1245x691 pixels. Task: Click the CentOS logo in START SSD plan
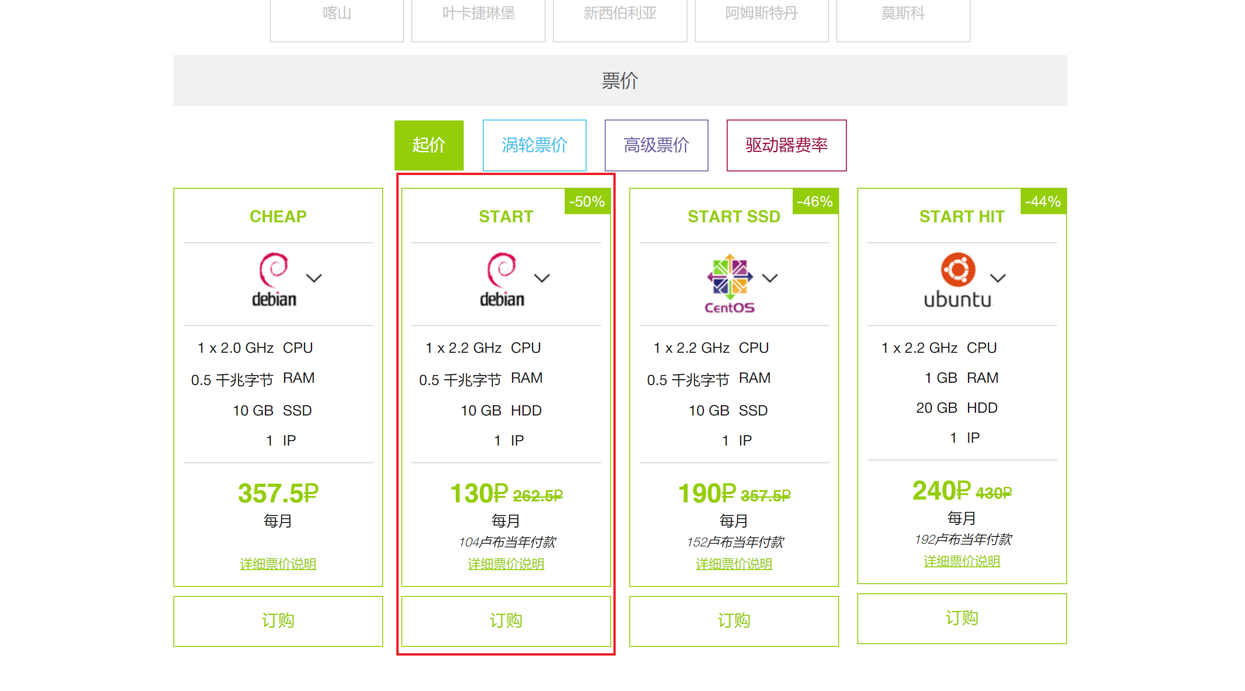[729, 283]
